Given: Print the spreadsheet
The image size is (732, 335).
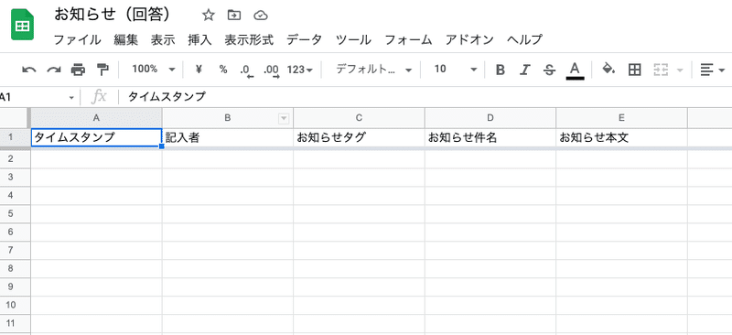Looking at the screenshot, I should click(78, 70).
